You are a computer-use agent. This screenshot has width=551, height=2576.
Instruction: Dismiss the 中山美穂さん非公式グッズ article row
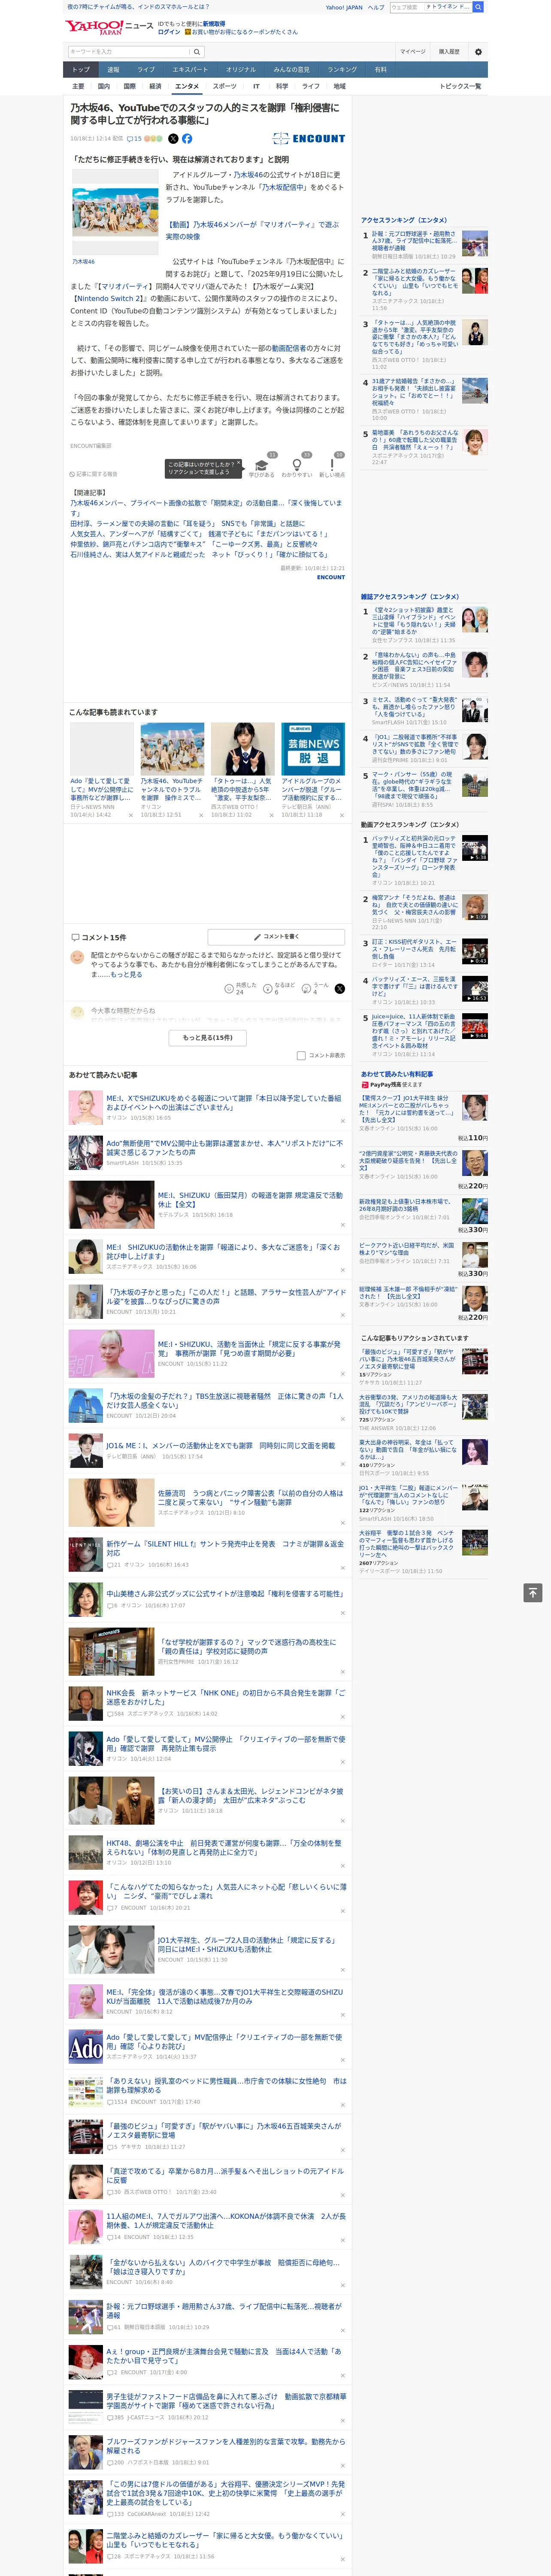point(343,1612)
